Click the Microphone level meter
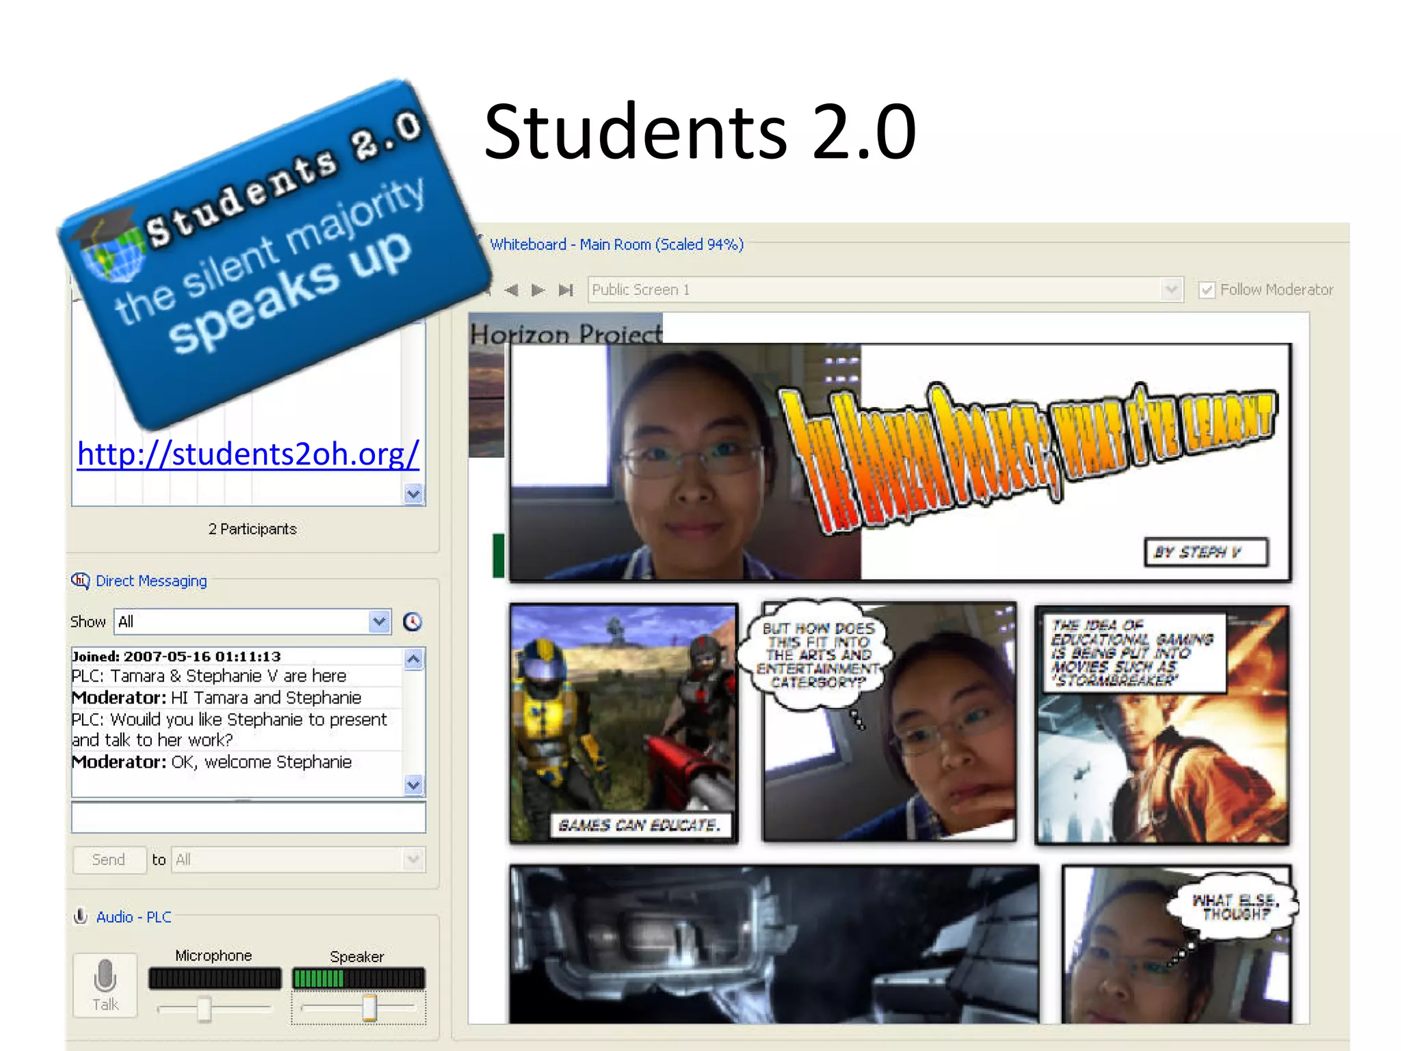 (215, 978)
